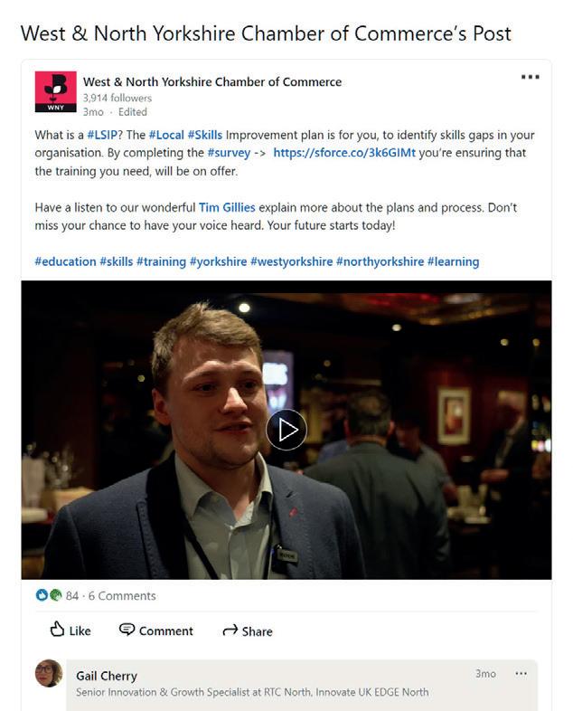Open the post's three-dot options menu
The width and height of the screenshot is (573, 711).
(x=530, y=77)
